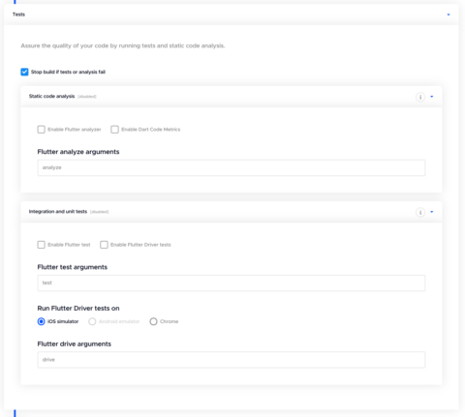This screenshot has height=417, width=465.
Task: Click the Static code analysis header title
Action: coord(51,96)
